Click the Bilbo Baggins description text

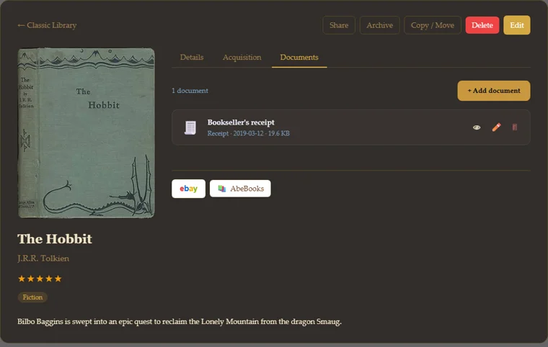180,322
